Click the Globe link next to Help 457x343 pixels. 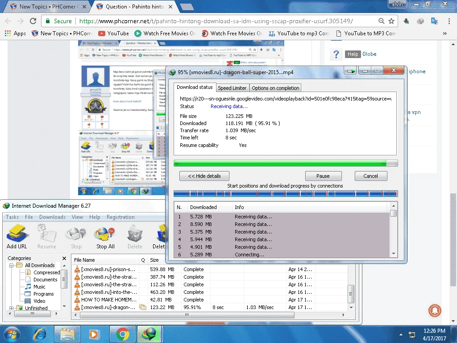tap(369, 54)
